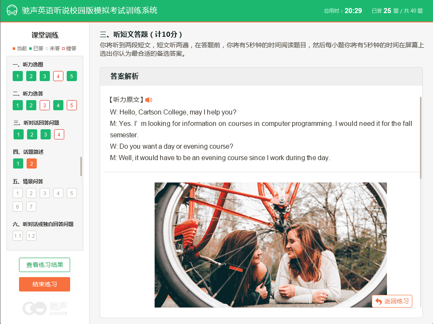
Task: Click the answered count 25 题 indicator
Action: coord(385,11)
